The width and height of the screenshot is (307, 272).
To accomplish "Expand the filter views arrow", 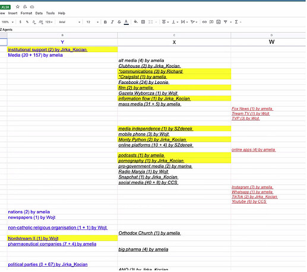I will pyautogui.click(x=231, y=22).
